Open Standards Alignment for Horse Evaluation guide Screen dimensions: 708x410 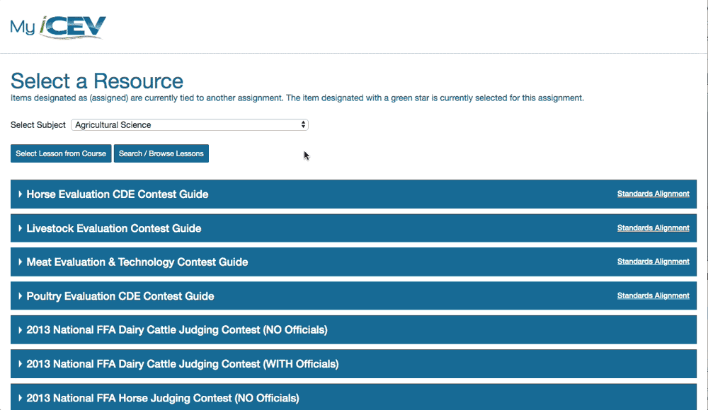[x=653, y=194]
